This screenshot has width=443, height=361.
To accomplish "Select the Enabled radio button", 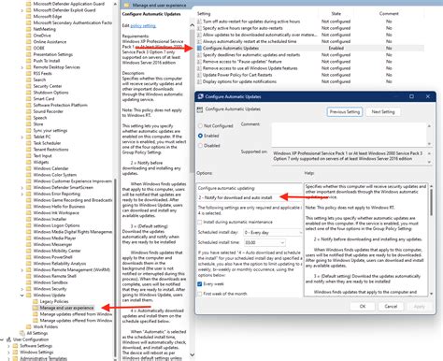I will tap(200, 136).
